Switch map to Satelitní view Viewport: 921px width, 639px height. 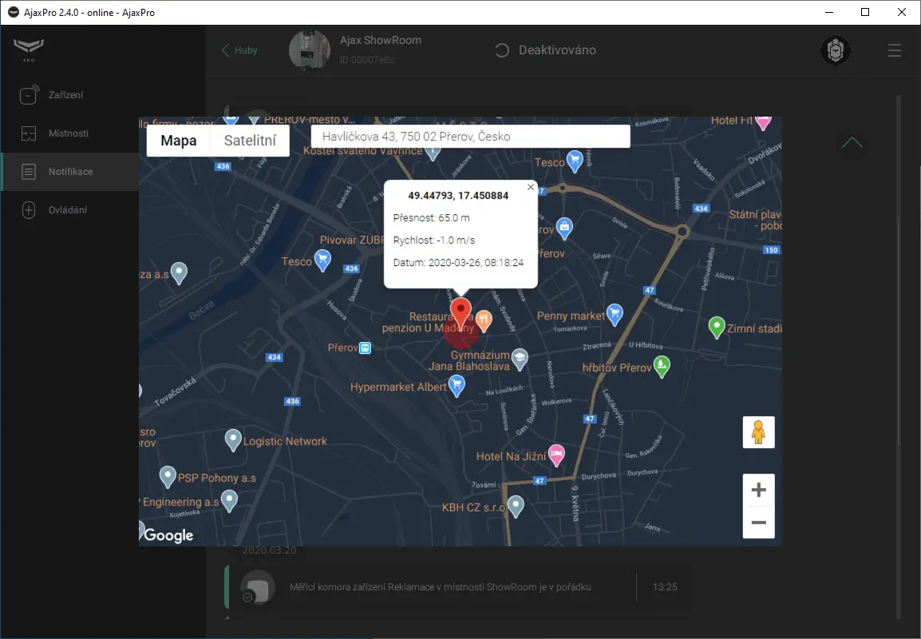[250, 141]
